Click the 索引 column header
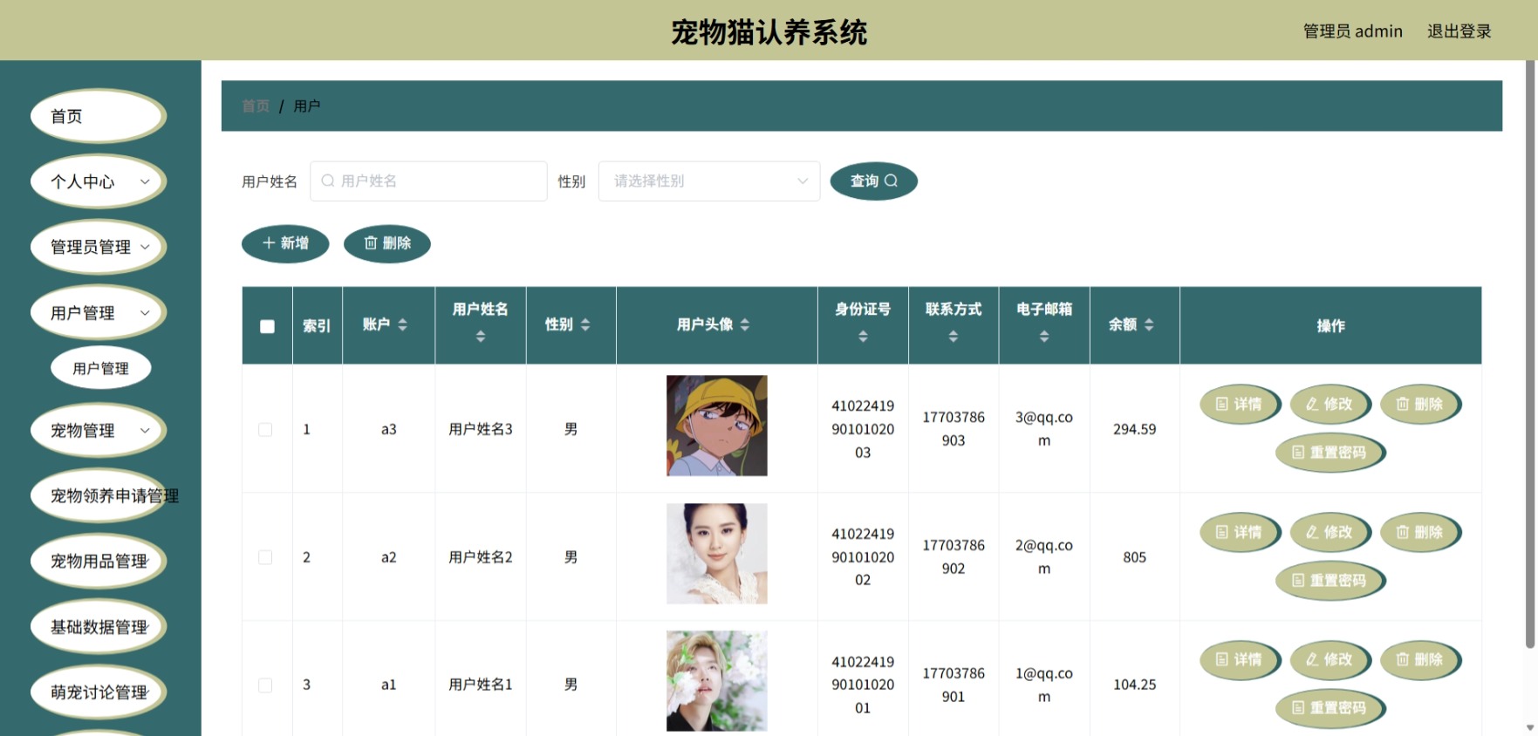 point(317,325)
